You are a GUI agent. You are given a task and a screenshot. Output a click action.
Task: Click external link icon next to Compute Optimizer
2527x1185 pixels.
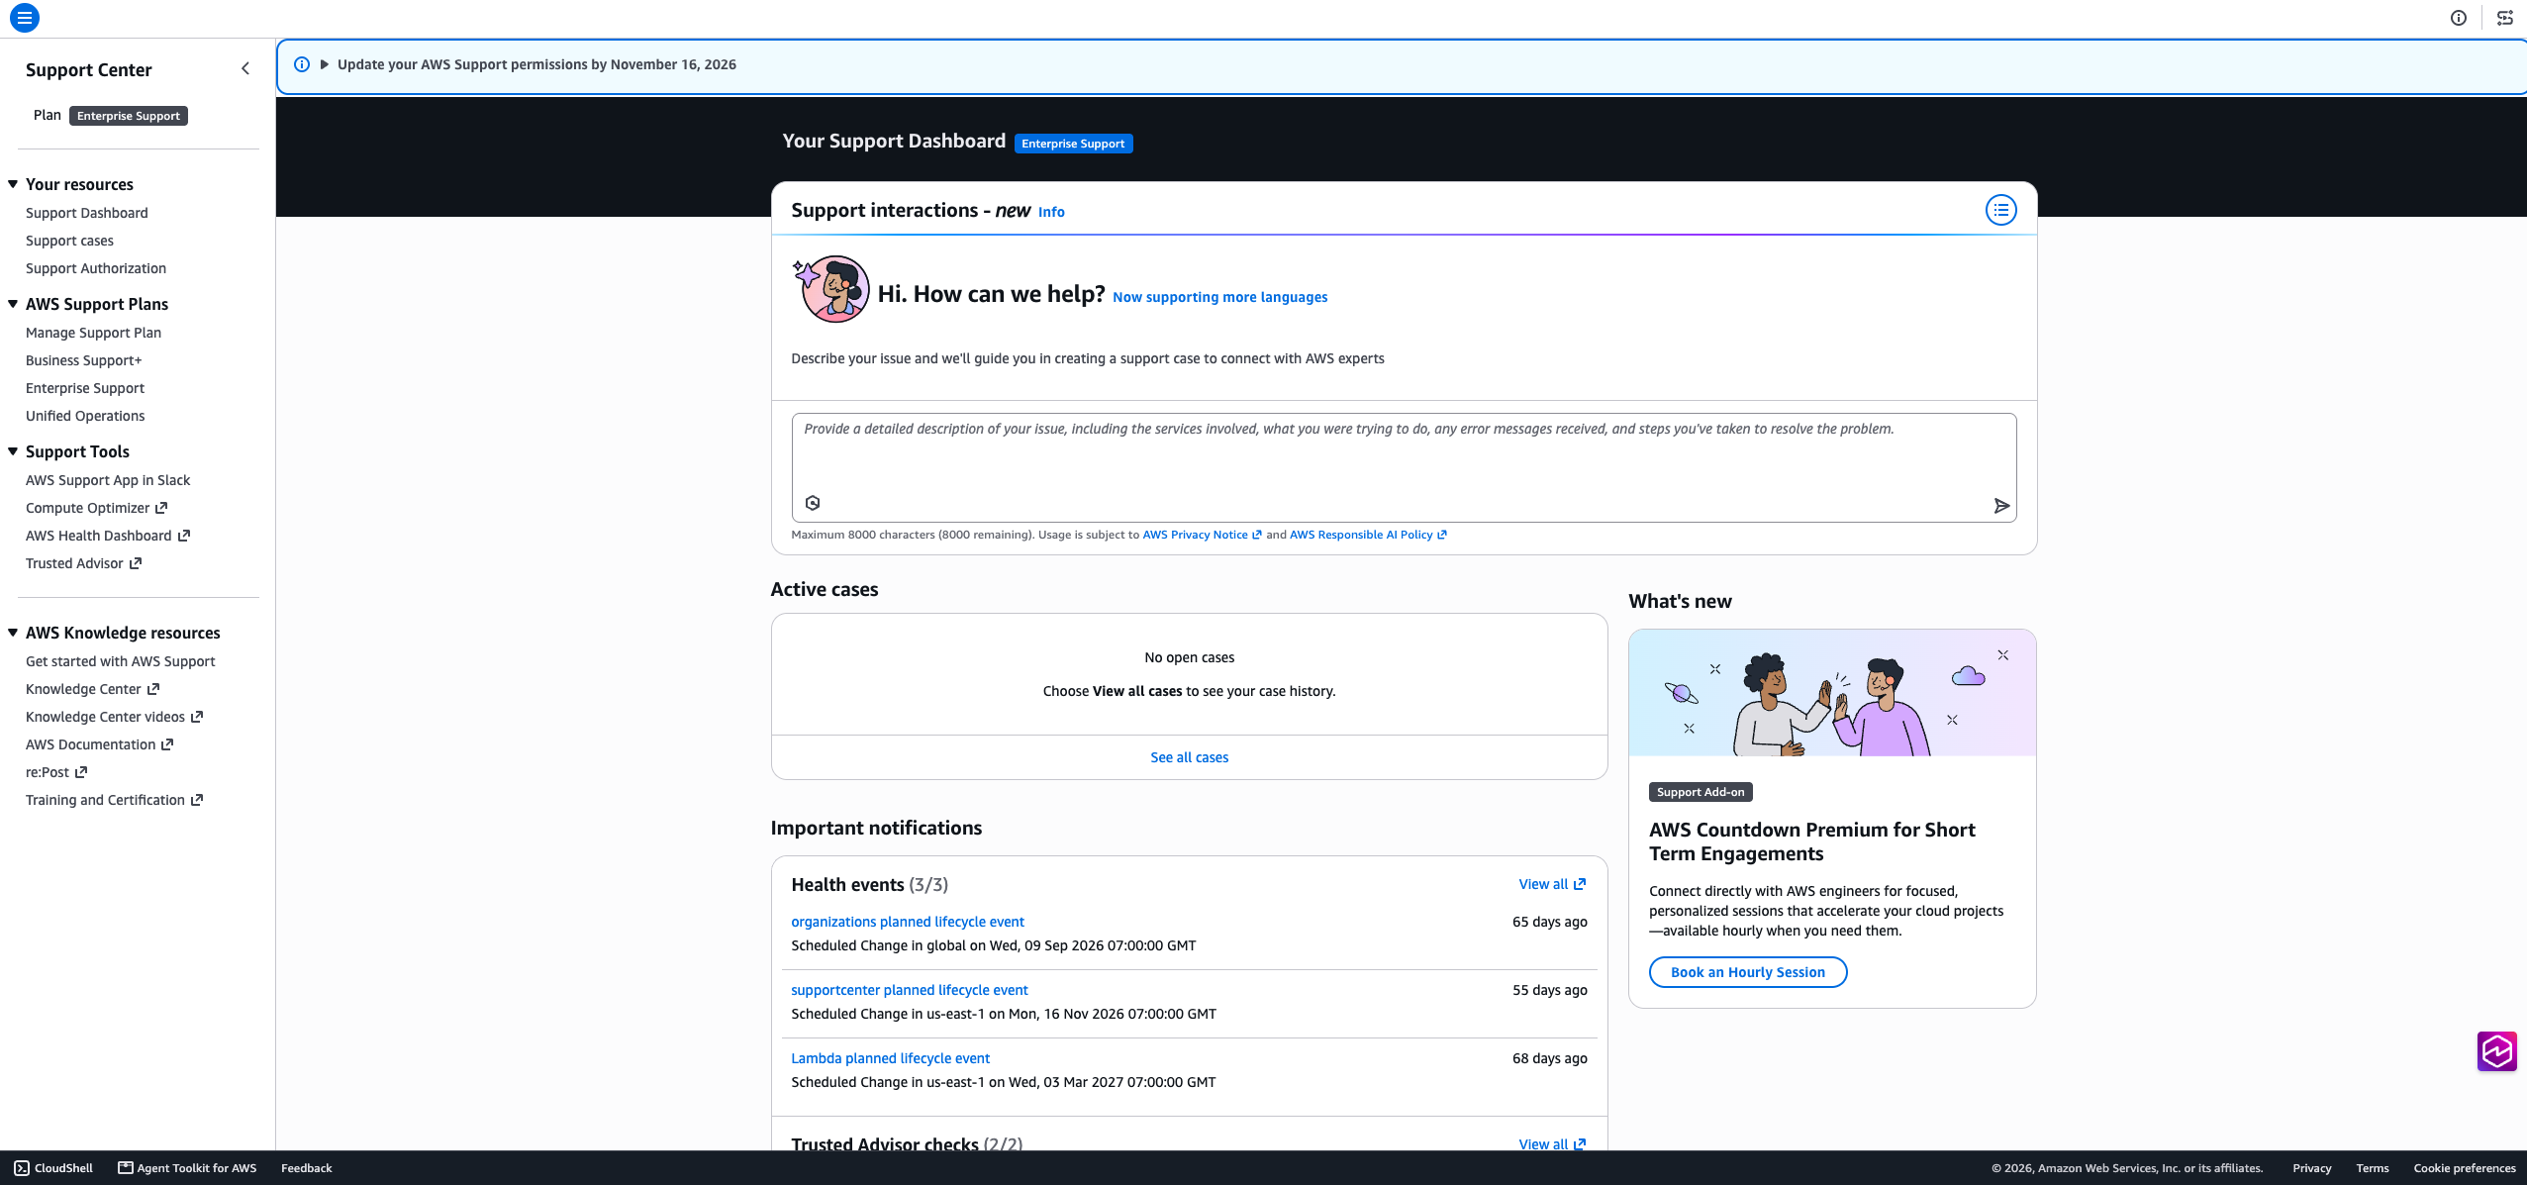[161, 508]
